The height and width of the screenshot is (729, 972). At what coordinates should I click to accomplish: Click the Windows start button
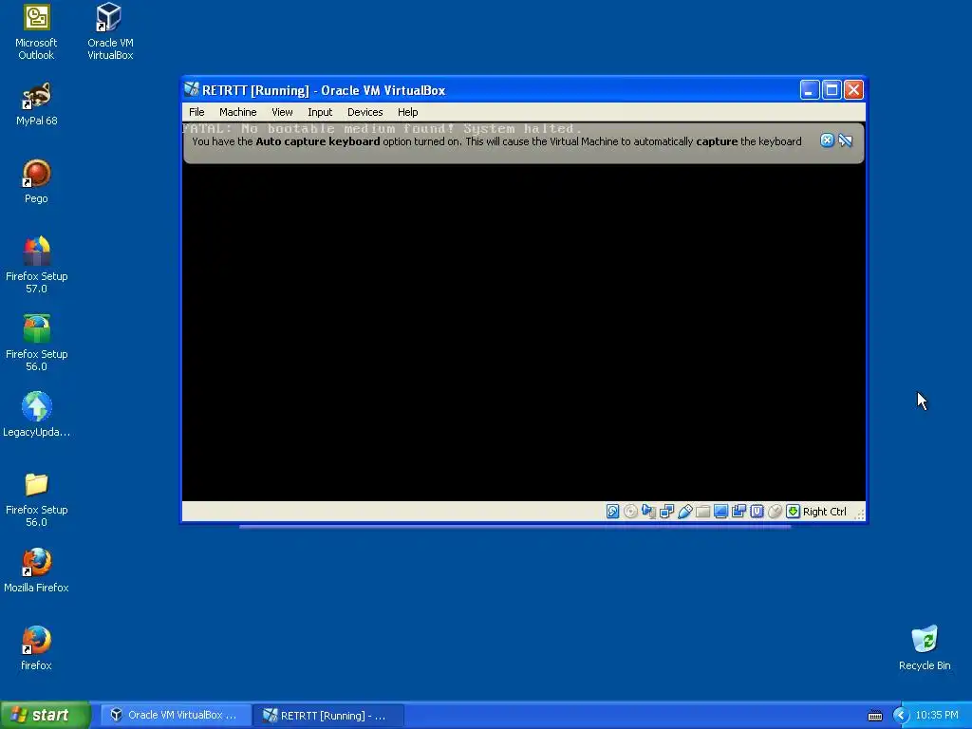click(46, 715)
